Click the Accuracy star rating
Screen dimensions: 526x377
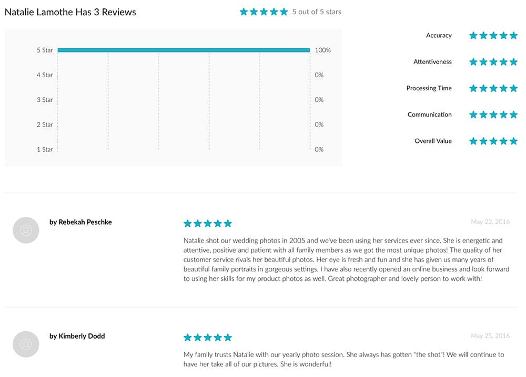point(493,36)
